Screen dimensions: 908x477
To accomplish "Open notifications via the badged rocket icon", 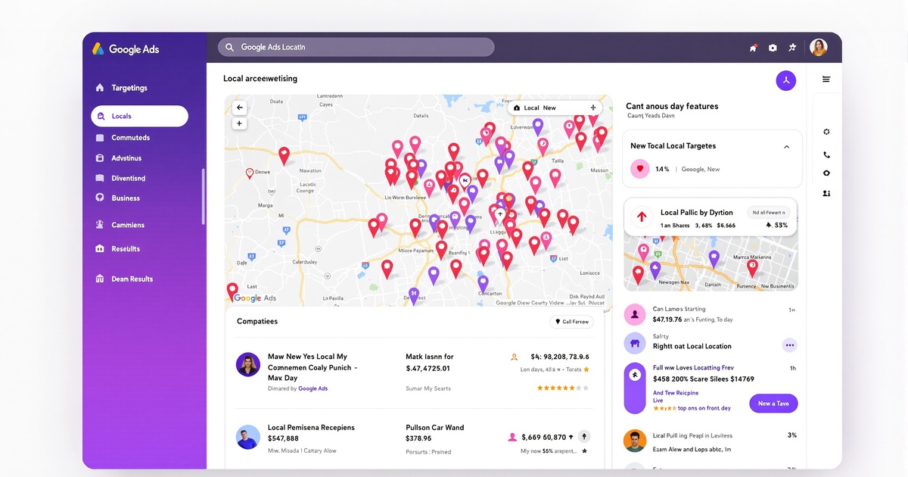I will point(753,47).
